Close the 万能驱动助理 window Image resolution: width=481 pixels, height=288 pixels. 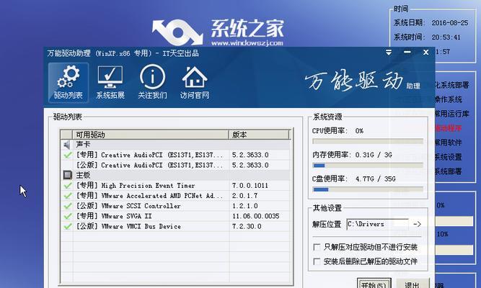[425, 53]
